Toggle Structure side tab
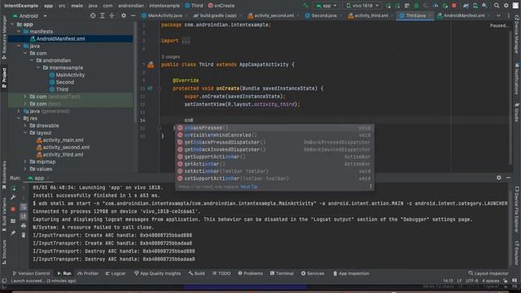The image size is (521, 293). pyautogui.click(x=4, y=252)
